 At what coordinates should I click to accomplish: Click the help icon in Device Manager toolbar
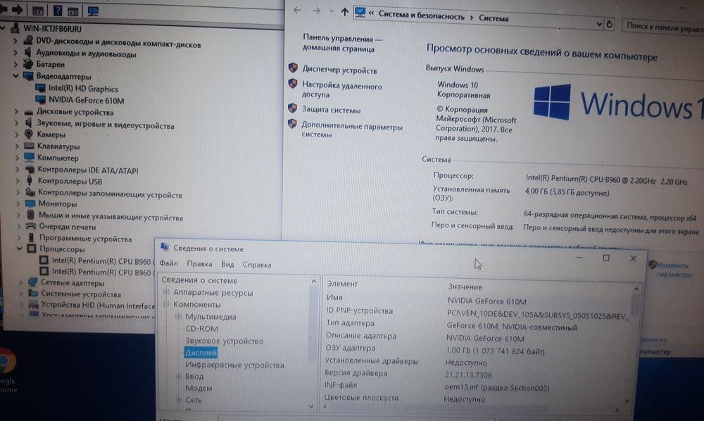pos(58,10)
